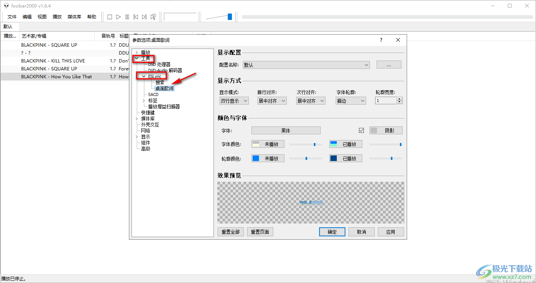
Task: Open the 播放 menu
Action: click(x=57, y=17)
